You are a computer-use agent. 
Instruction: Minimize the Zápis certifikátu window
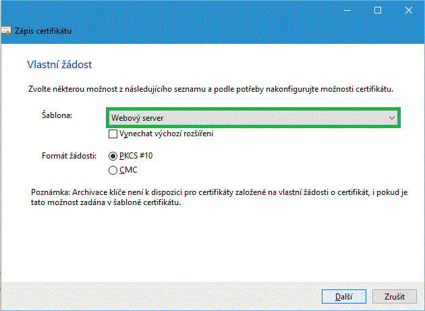(x=347, y=10)
